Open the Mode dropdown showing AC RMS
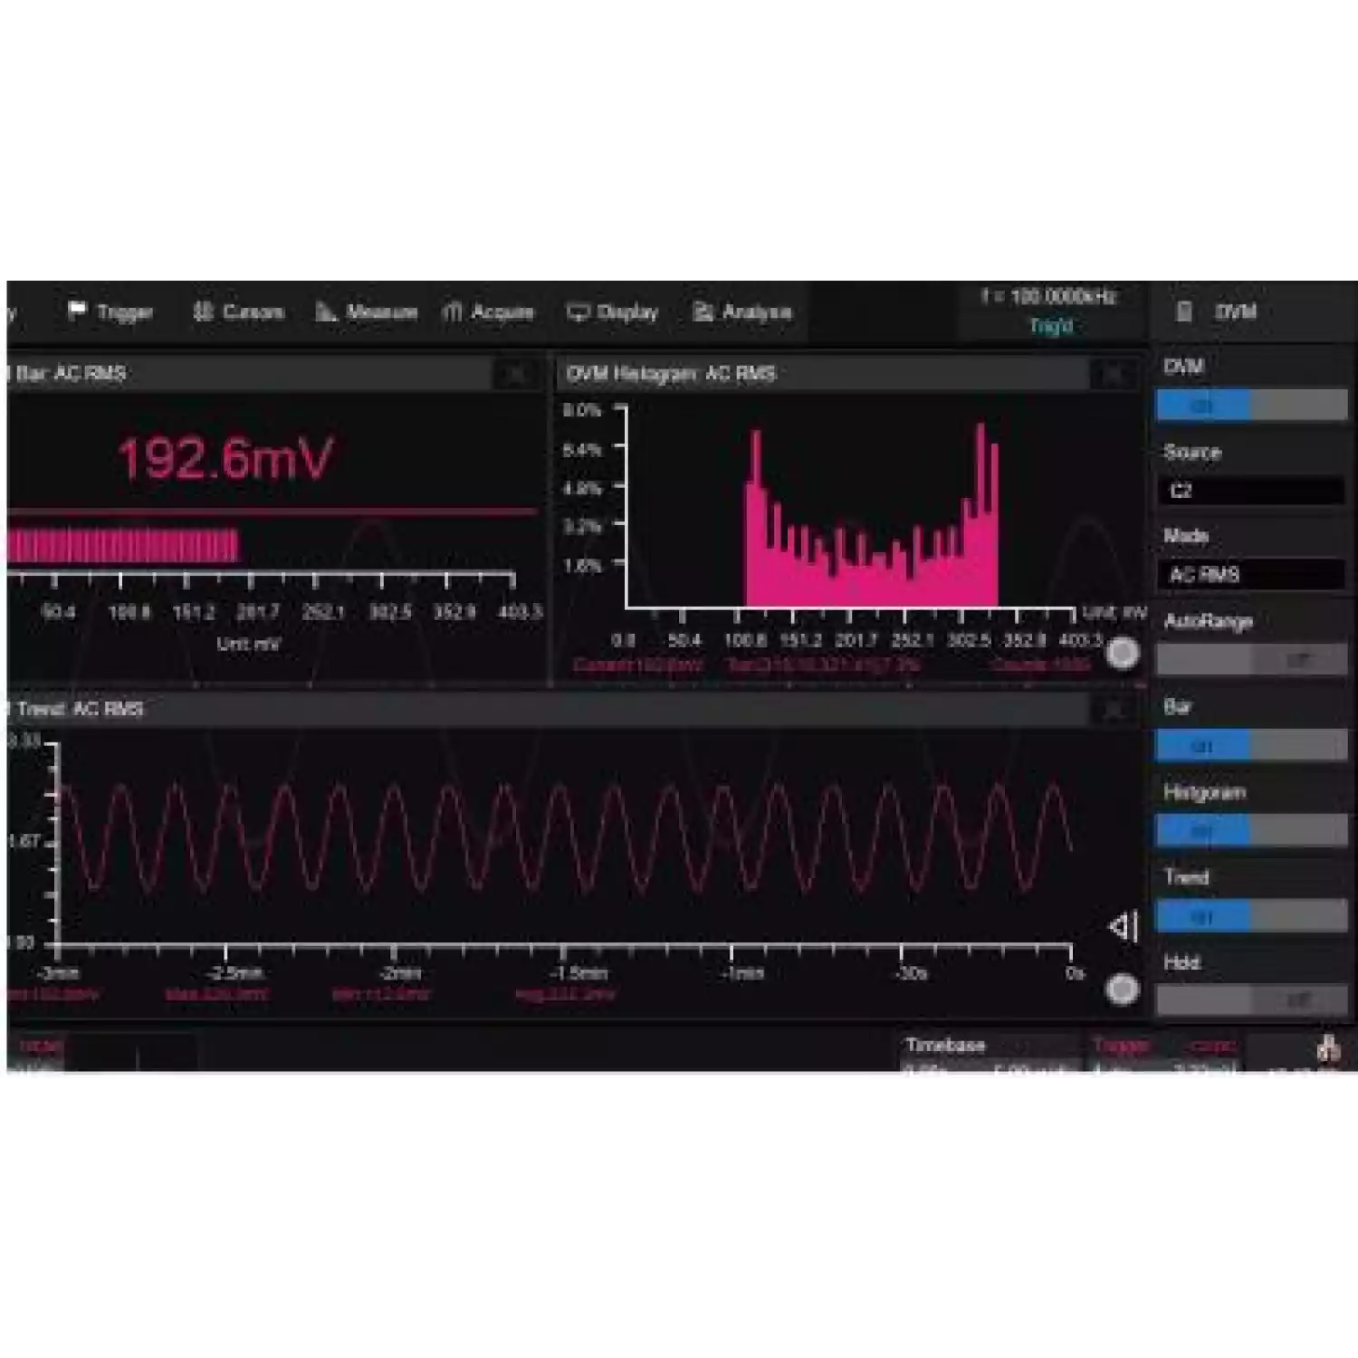This screenshot has width=1358, height=1358. 1251,575
